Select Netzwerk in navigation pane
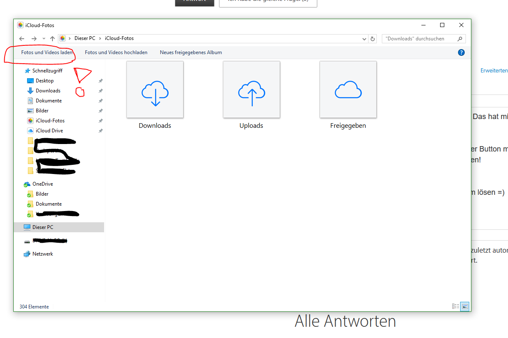 pos(43,254)
